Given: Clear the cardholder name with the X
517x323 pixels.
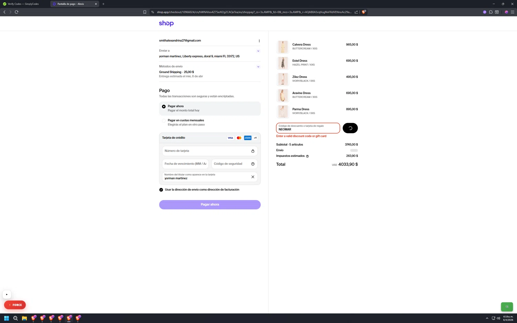Looking at the screenshot, I should [x=253, y=177].
